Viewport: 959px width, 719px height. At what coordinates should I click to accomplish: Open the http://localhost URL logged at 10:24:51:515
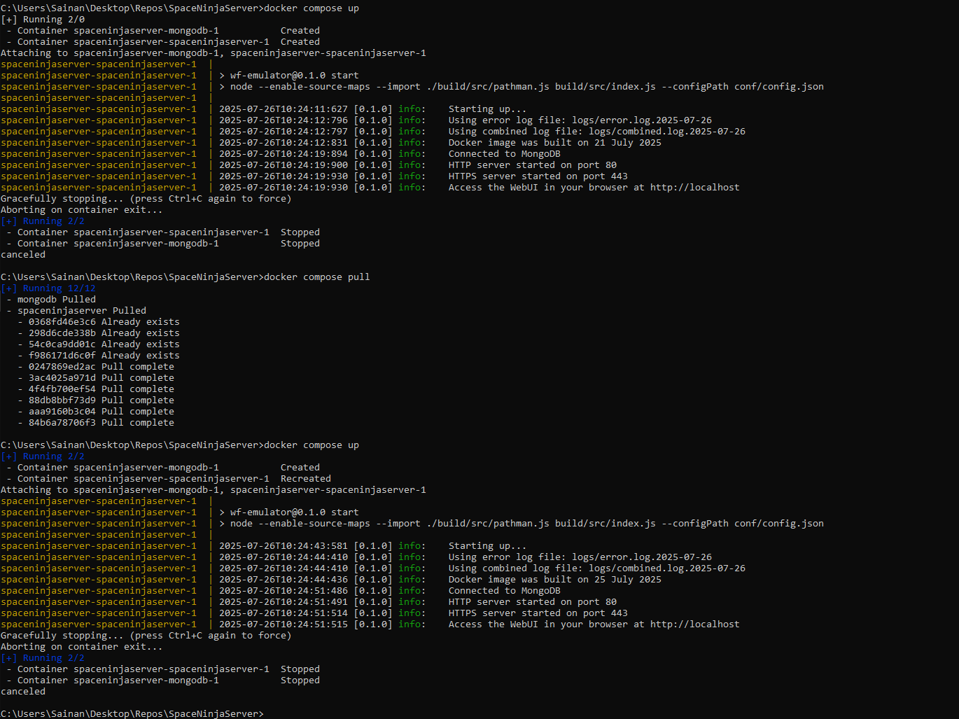[694, 624]
